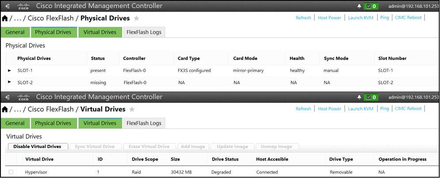Switch to Virtual Drives tab from the Physical Drives page

click(100, 32)
